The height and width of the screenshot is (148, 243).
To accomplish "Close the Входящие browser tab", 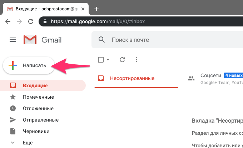I will 83,9.
